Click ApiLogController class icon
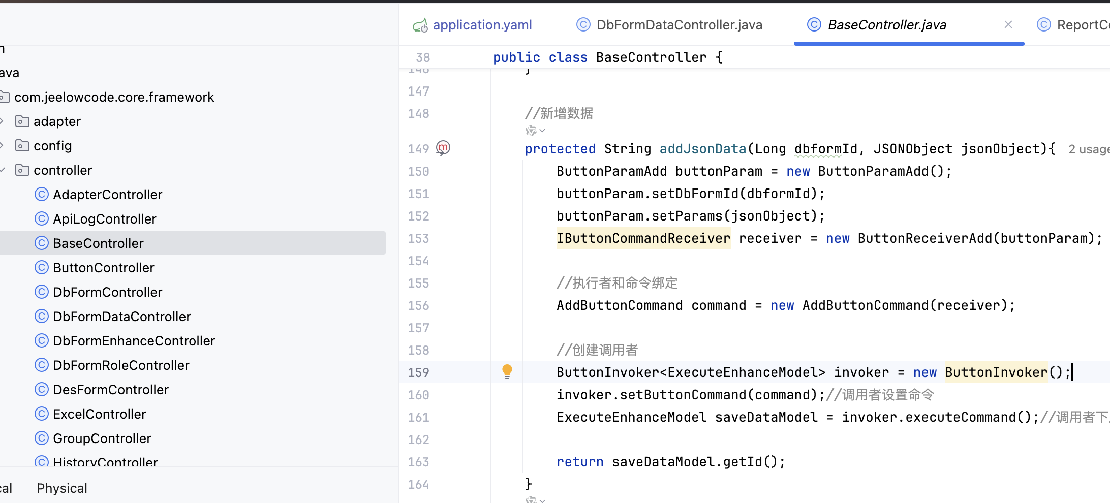Image resolution: width=1110 pixels, height=503 pixels. click(42, 218)
